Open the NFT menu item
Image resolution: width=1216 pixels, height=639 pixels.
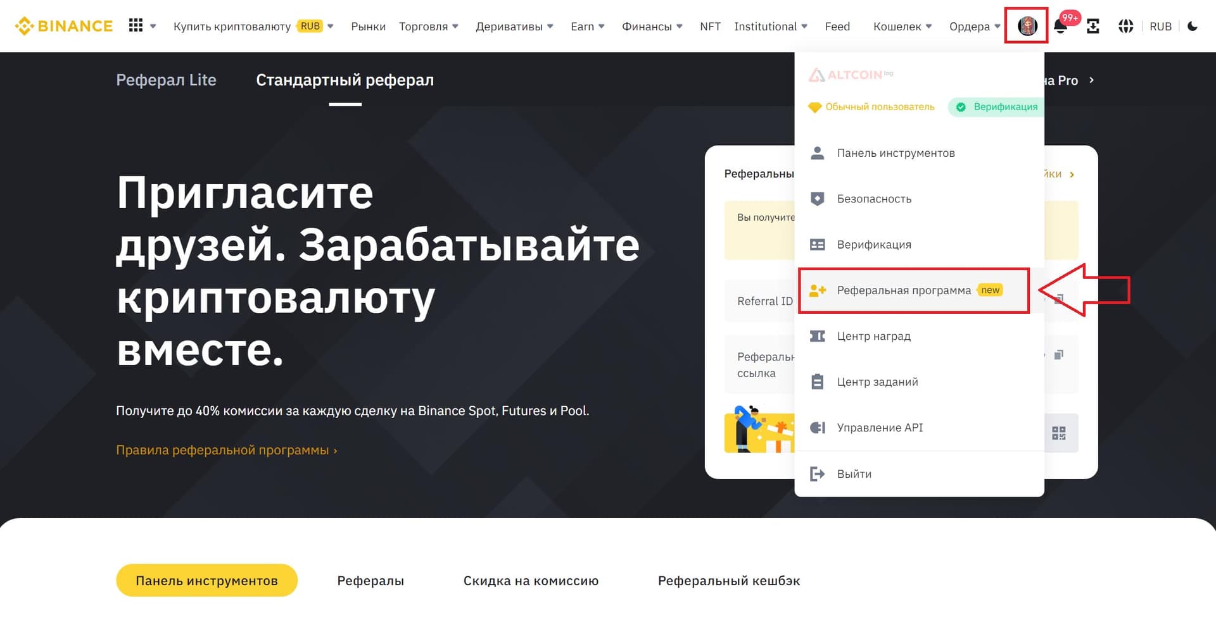[710, 26]
